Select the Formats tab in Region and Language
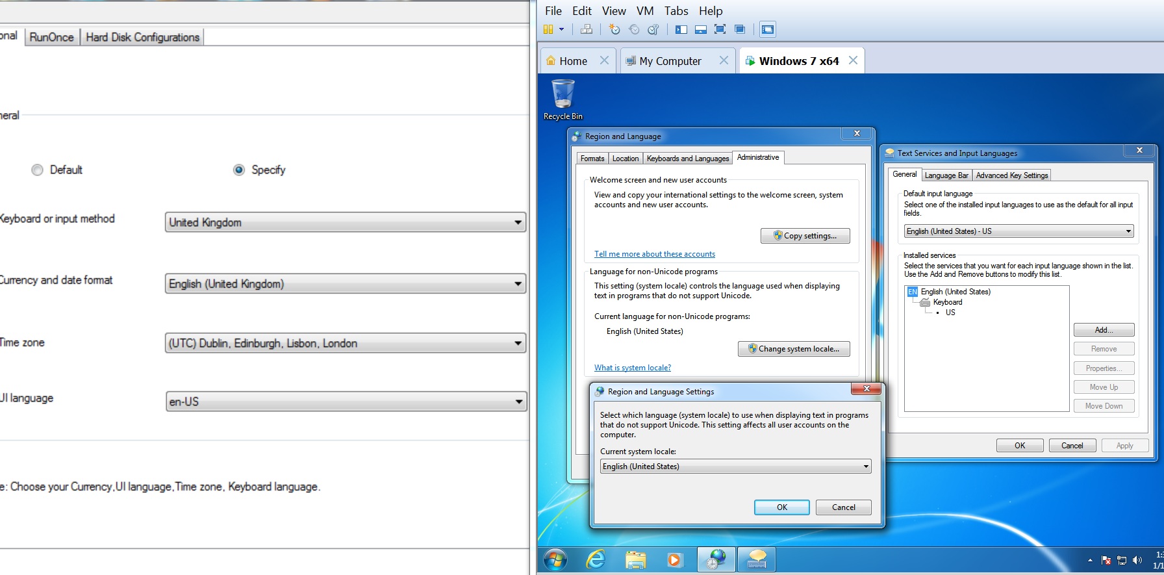 (x=592, y=159)
